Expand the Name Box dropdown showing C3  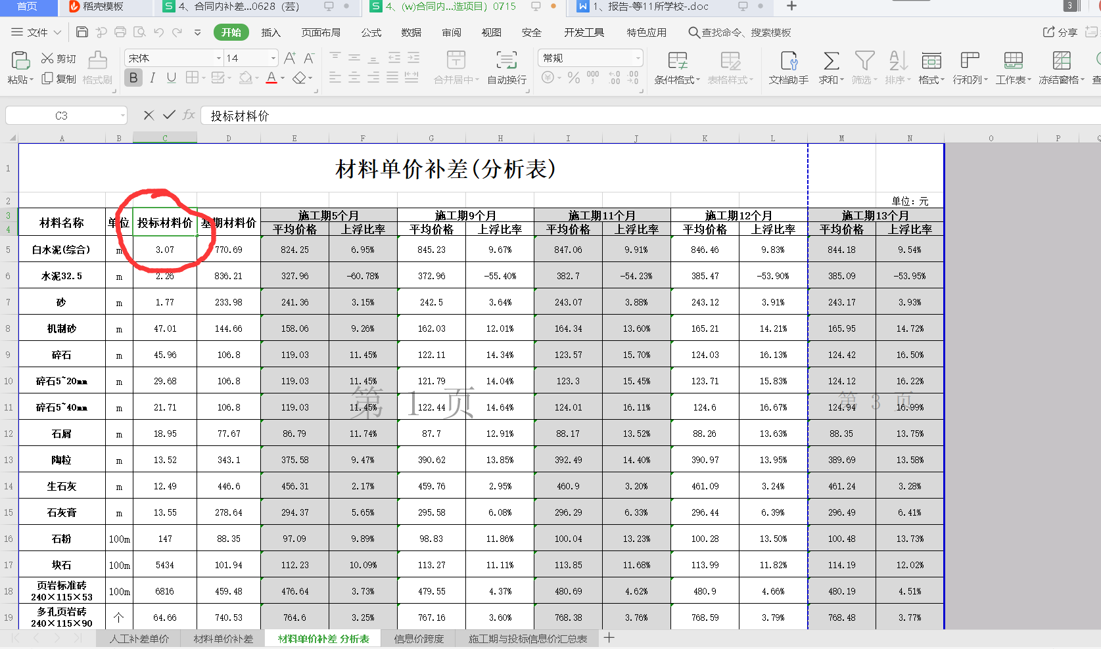click(122, 116)
